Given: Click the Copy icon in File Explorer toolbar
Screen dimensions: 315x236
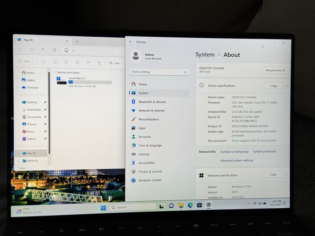Looking at the screenshot, I should click(55, 62).
